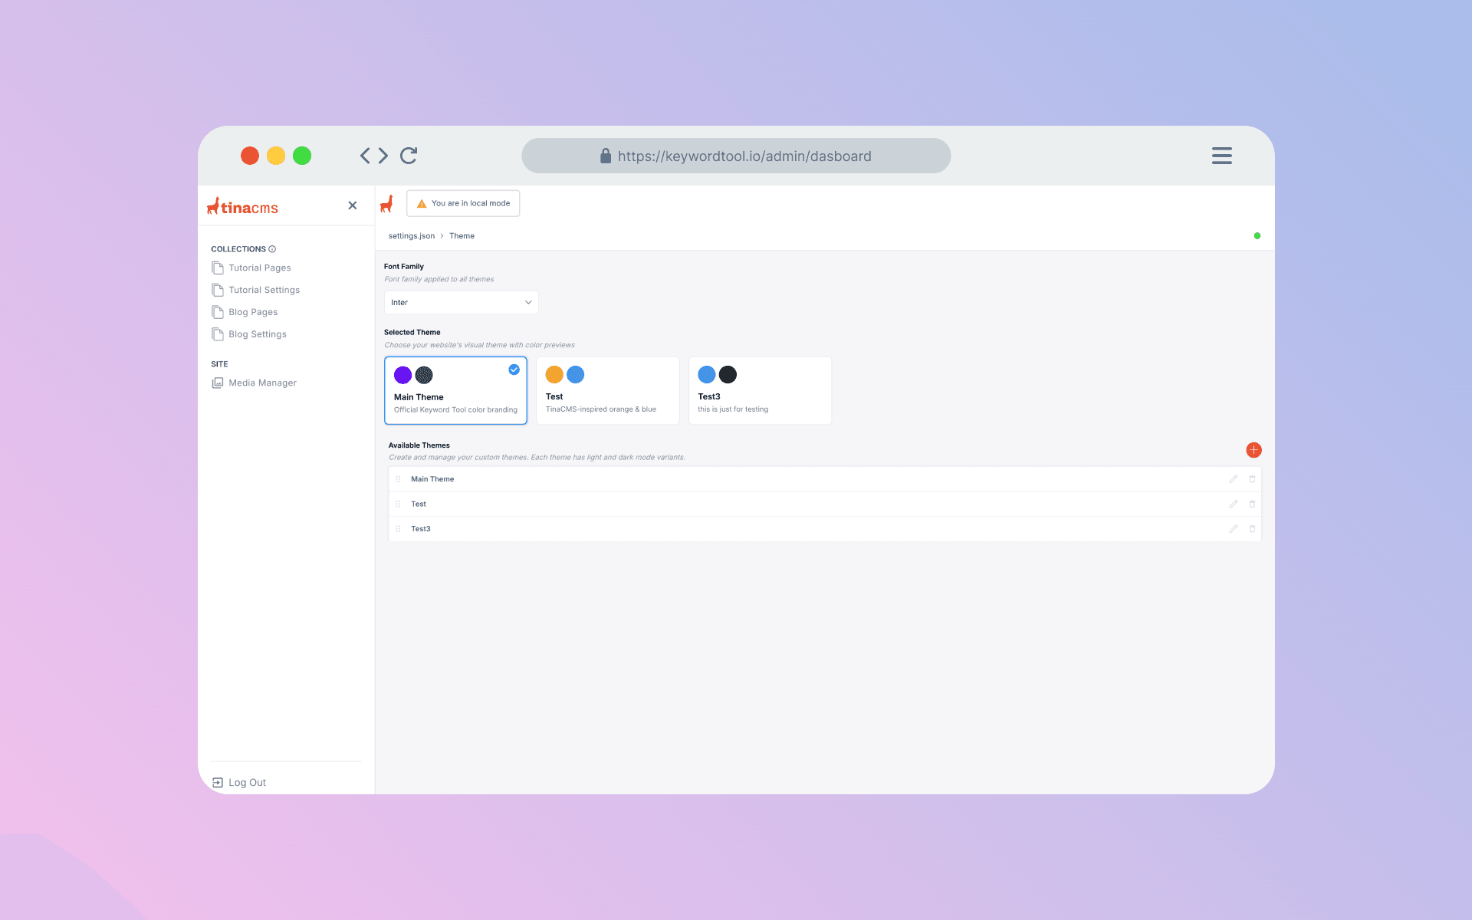Select the Test theme card
This screenshot has width=1472, height=920.
(607, 390)
